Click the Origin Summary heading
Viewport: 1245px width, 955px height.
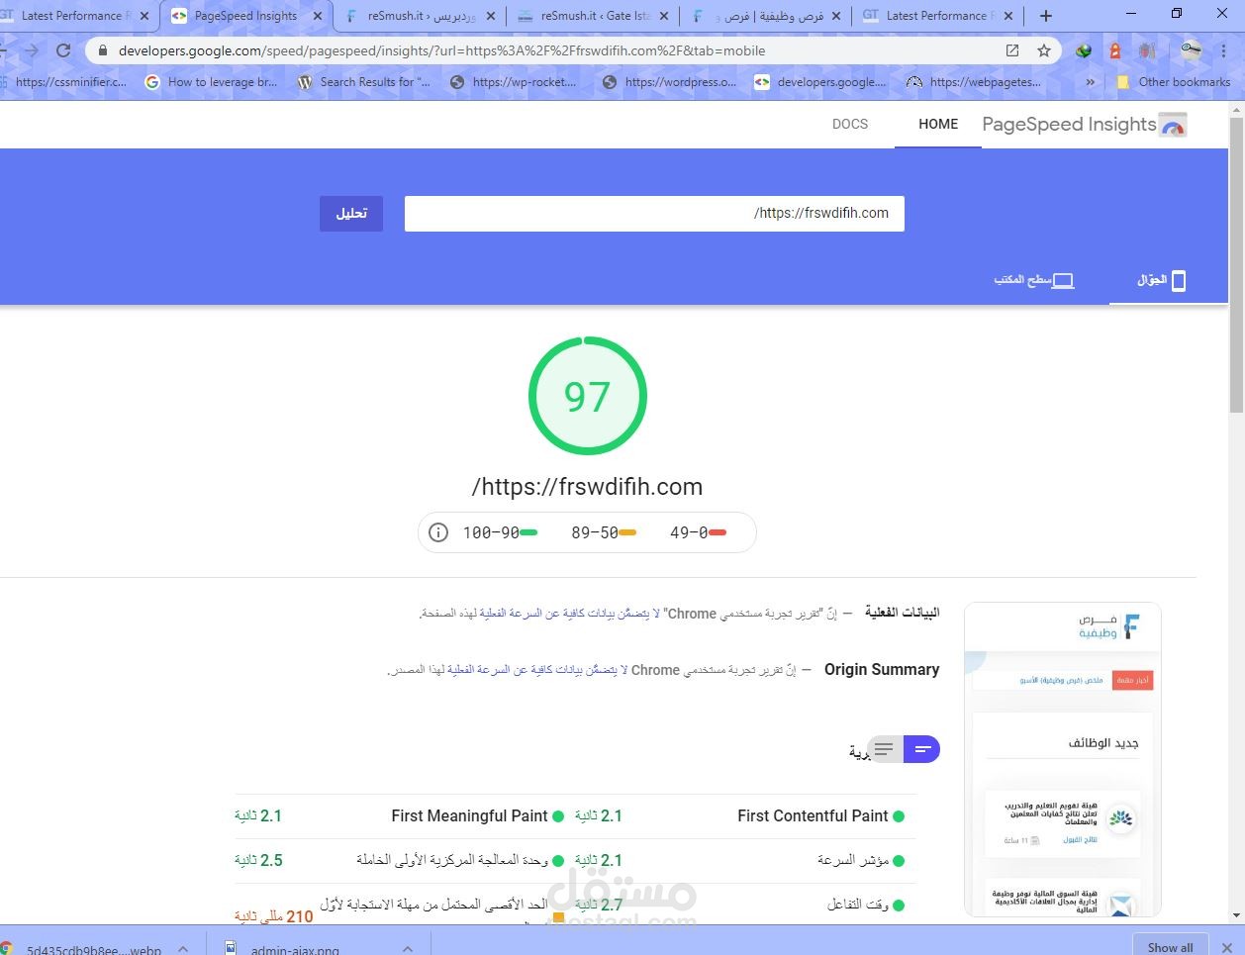coord(882,670)
